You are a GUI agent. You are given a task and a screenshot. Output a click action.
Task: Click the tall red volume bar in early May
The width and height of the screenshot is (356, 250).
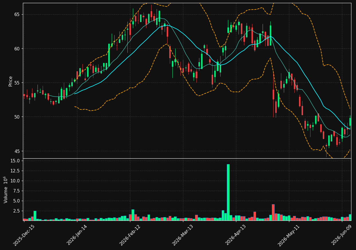(273, 212)
